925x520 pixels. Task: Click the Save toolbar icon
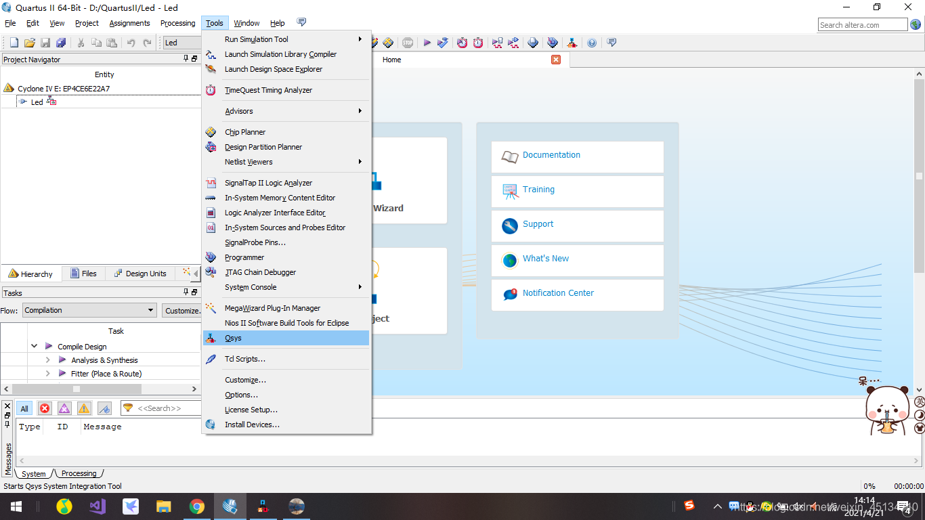tap(45, 43)
